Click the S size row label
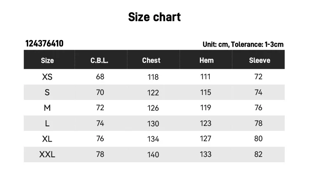 (47, 92)
